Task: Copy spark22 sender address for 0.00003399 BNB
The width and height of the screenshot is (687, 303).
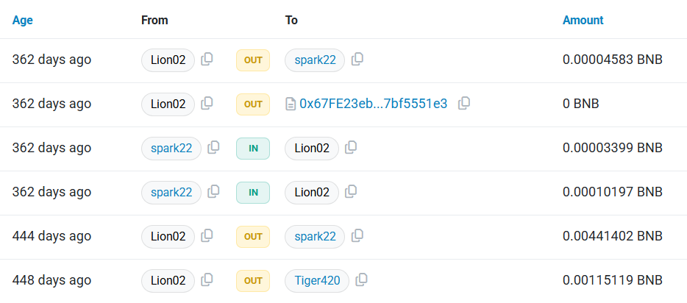Action: tap(213, 148)
